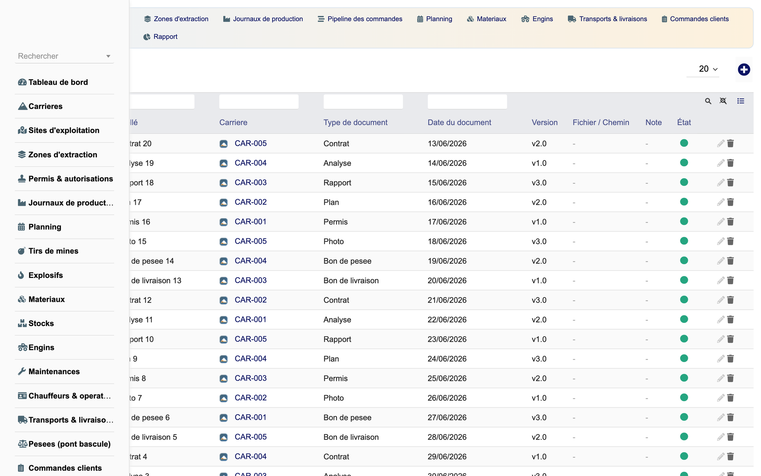The image size is (761, 476).
Task: Click the quarry icon in the 14/06/2026 row
Action: point(223,163)
